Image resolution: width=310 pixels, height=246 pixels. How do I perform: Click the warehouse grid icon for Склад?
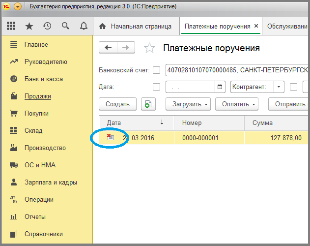tap(13, 130)
